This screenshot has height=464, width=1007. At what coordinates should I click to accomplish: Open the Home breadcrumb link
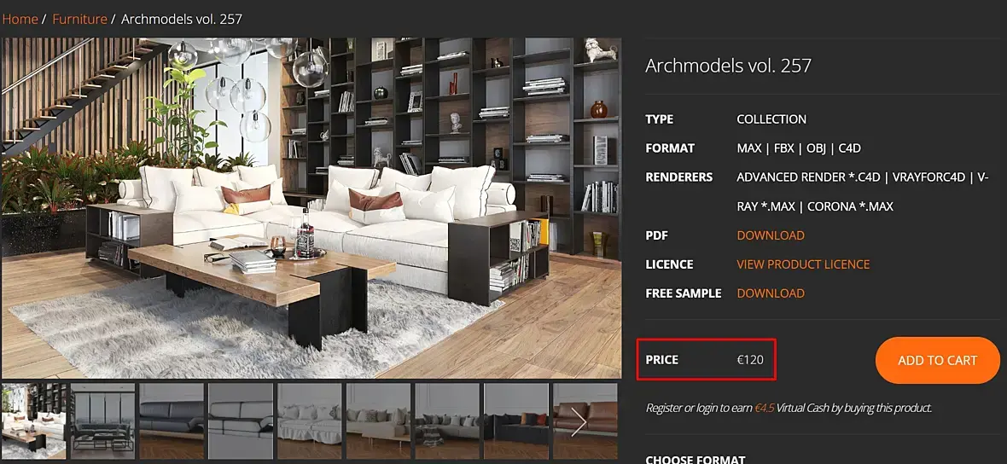pos(20,20)
